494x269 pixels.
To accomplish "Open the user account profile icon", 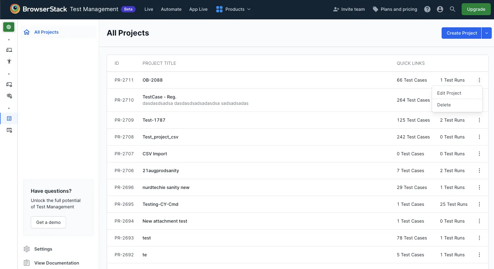I will pos(440,9).
